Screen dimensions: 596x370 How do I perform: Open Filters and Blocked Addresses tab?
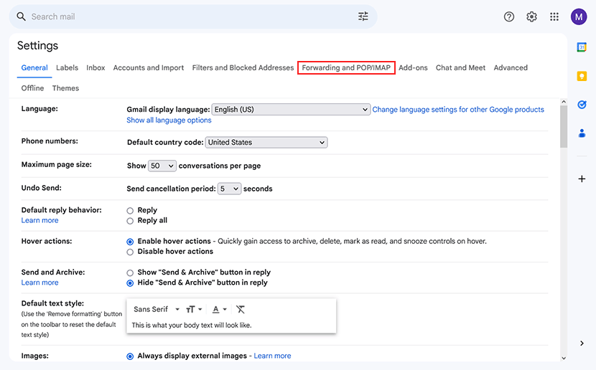click(x=243, y=67)
